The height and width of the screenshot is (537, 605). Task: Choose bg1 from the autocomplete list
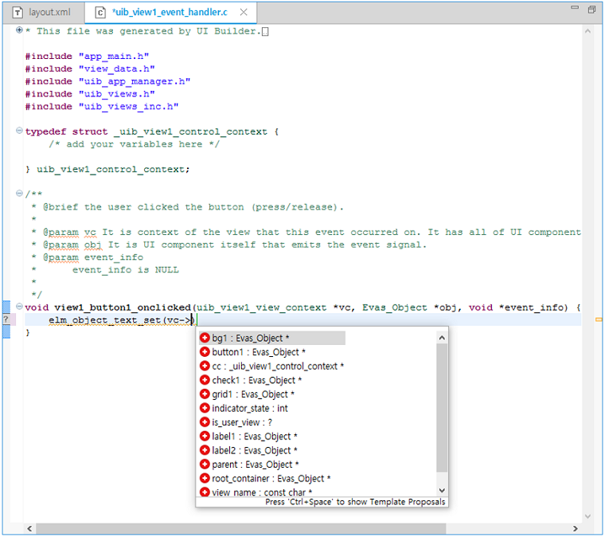250,338
